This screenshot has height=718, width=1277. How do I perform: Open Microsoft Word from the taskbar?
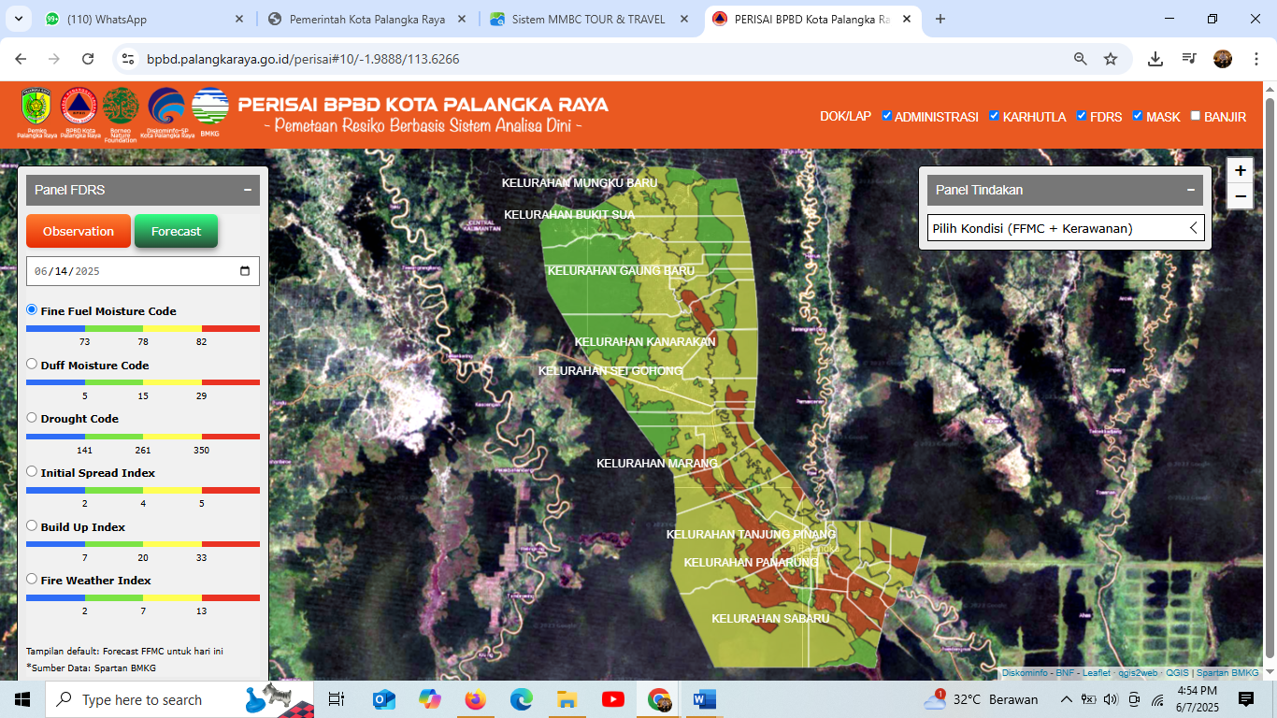click(x=704, y=699)
